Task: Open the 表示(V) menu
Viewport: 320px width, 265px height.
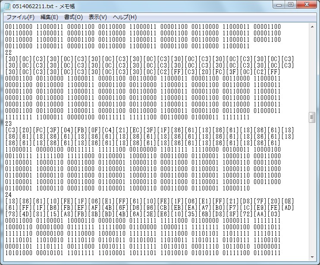Action: click(x=98, y=17)
